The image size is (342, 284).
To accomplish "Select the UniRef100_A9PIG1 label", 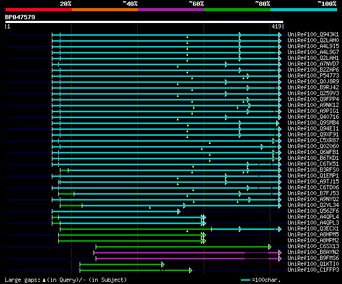I will (x=313, y=111).
